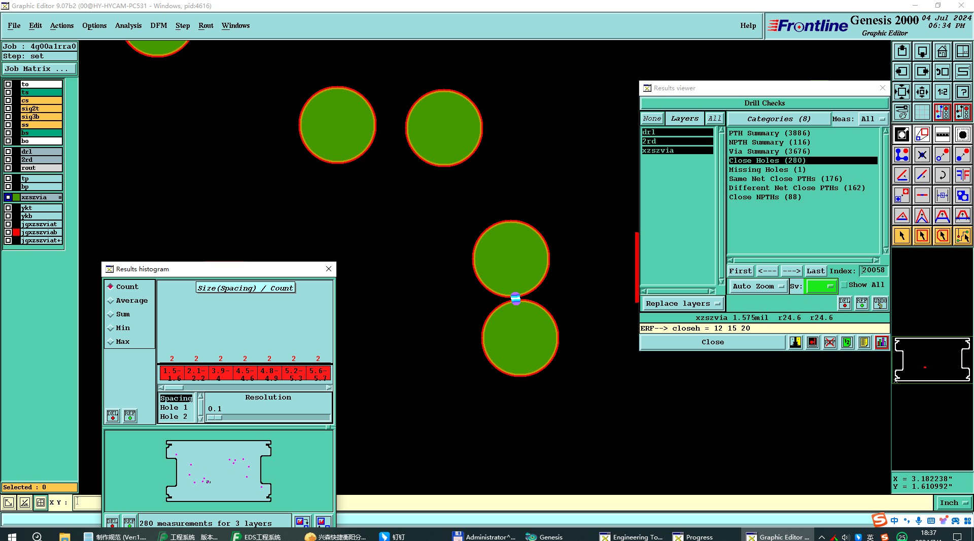The width and height of the screenshot is (974, 541).
Task: Click the 1.5-1.6 red histogram bin
Action: [172, 374]
